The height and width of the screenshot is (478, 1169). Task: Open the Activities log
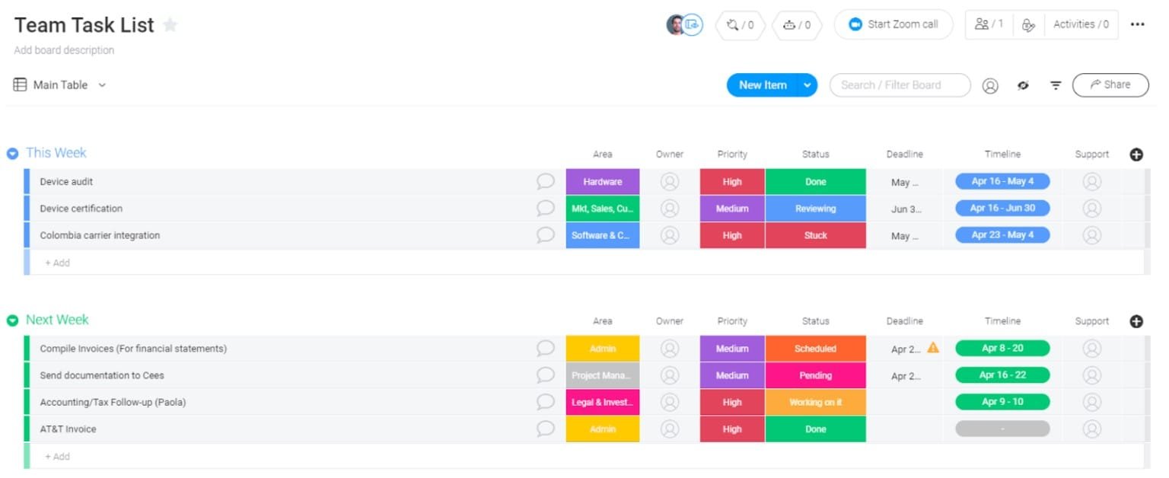tap(1080, 24)
